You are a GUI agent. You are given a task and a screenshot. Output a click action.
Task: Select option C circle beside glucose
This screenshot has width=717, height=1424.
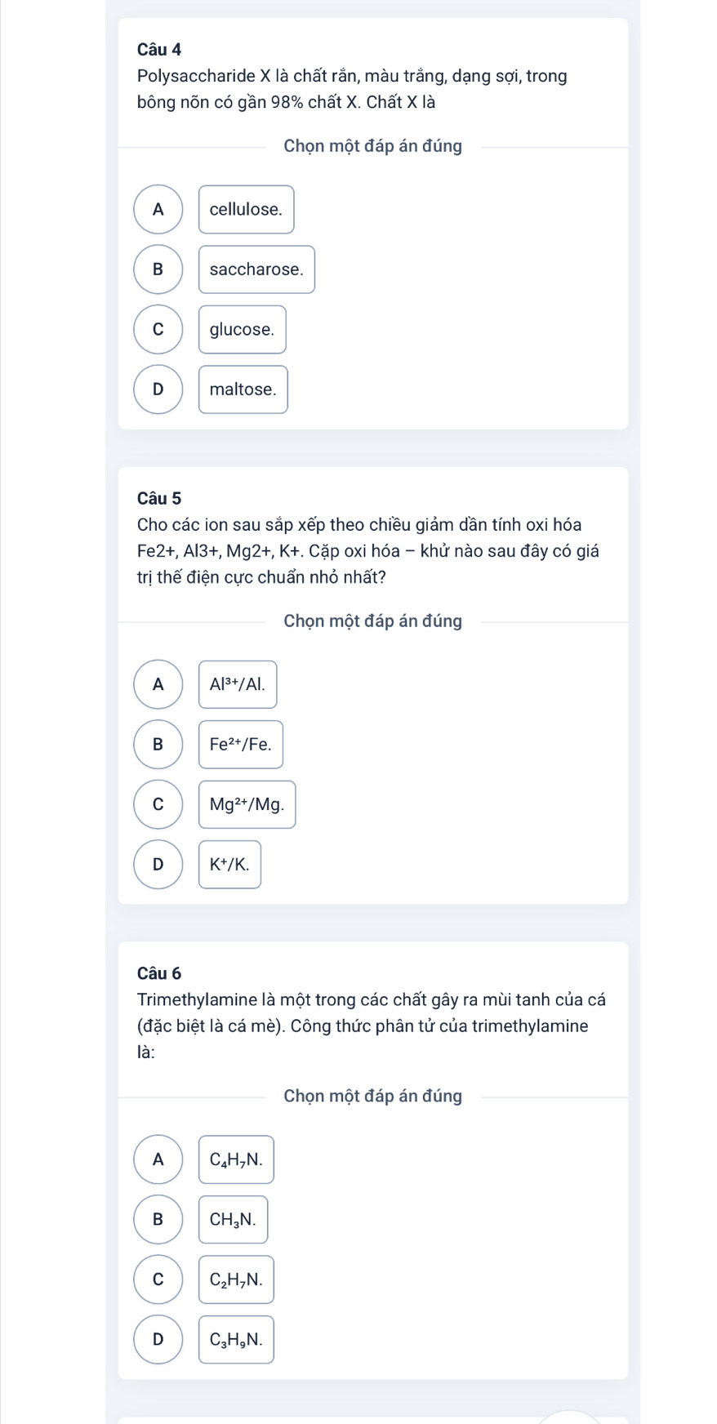coord(158,330)
